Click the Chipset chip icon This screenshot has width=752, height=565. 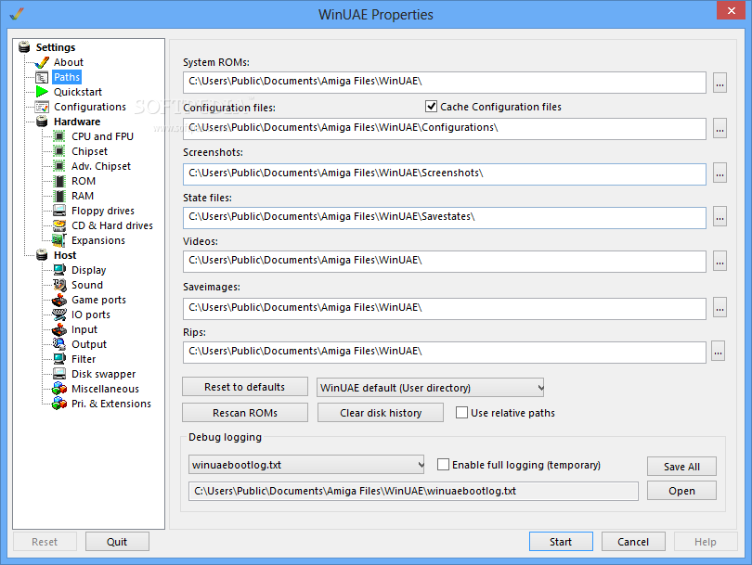coord(59,151)
